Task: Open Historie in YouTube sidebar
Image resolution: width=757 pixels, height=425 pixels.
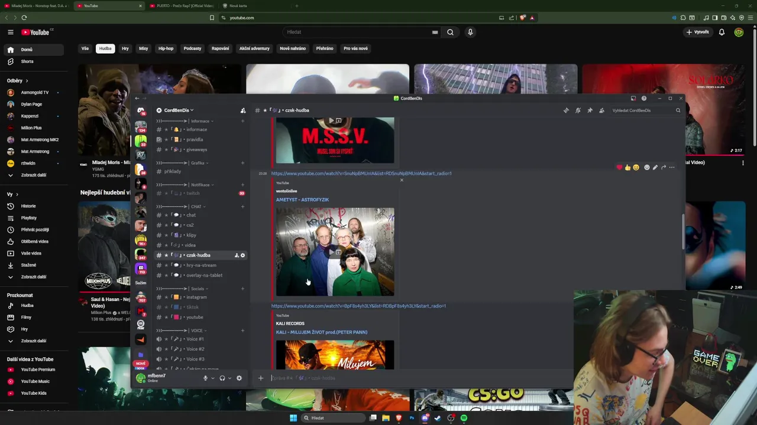Action: pyautogui.click(x=34, y=206)
